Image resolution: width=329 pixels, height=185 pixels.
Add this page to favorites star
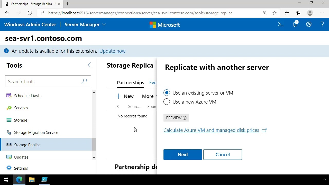tap(275, 13)
